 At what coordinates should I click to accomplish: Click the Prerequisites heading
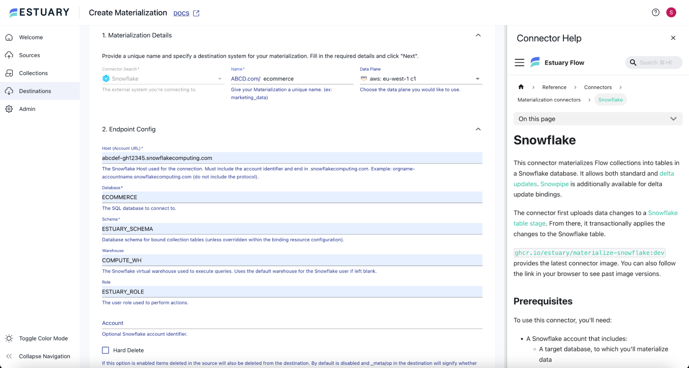543,301
